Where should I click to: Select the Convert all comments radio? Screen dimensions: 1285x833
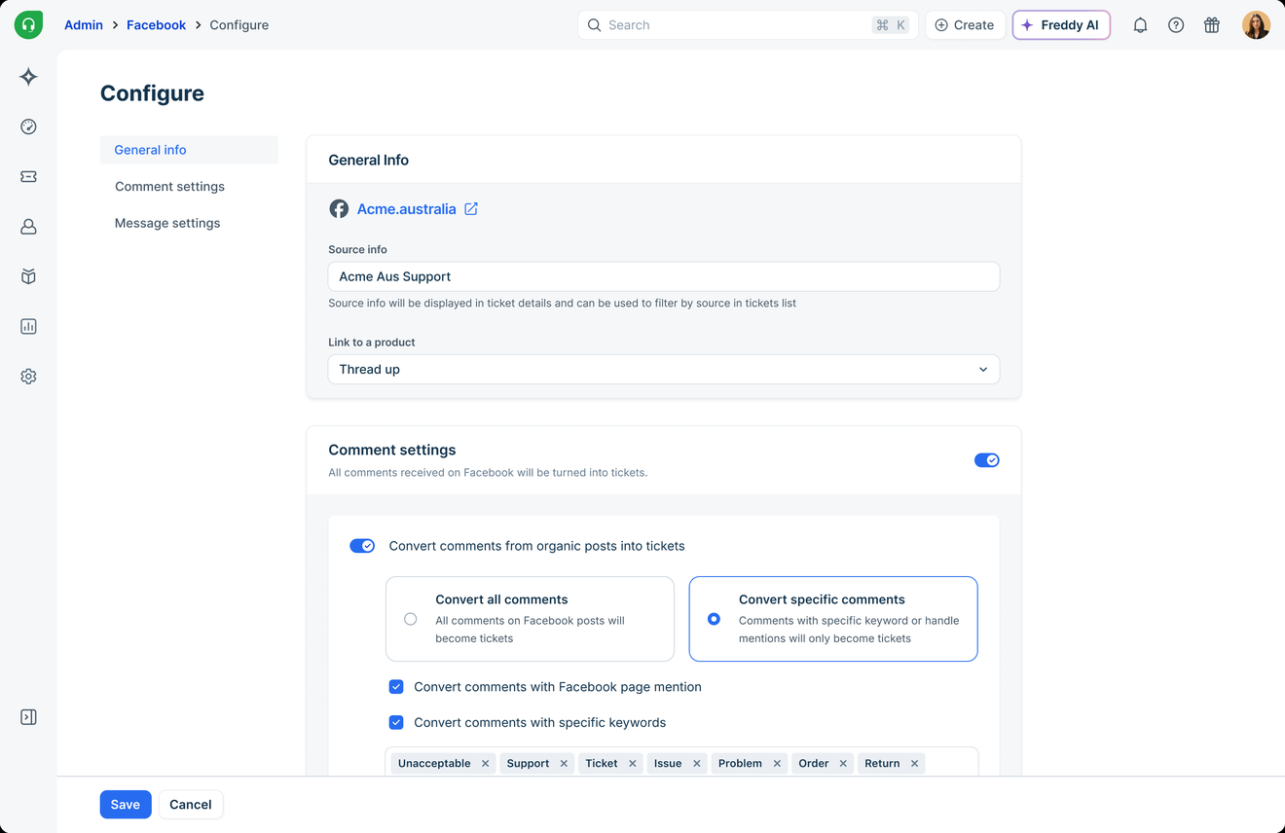coord(411,619)
